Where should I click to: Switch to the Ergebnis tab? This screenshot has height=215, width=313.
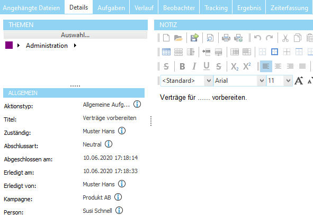(x=249, y=7)
